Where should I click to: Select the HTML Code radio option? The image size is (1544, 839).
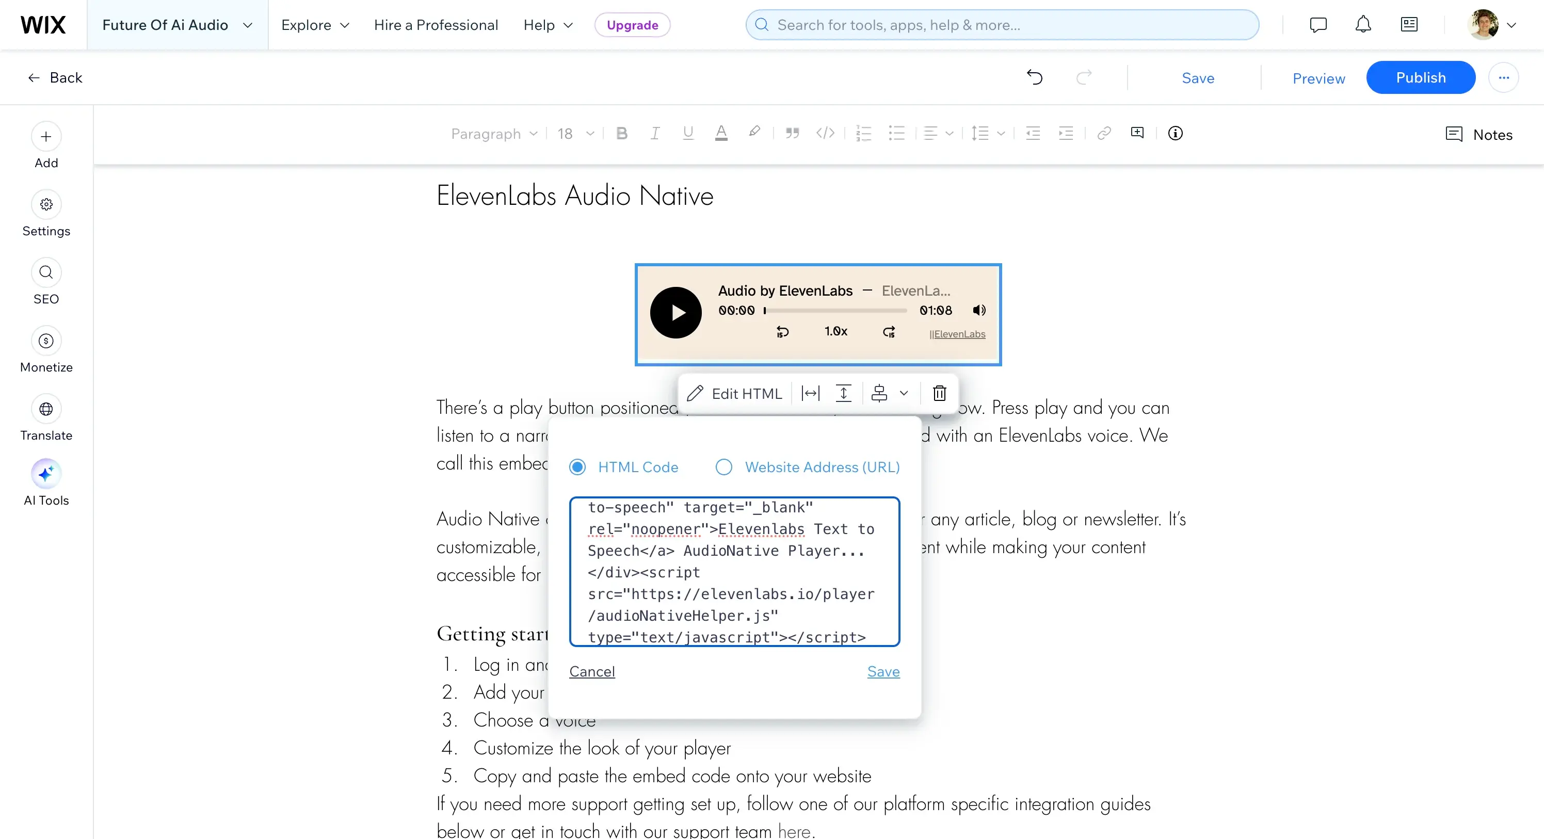point(577,467)
